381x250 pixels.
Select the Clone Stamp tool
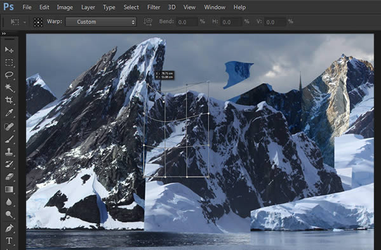coord(9,152)
